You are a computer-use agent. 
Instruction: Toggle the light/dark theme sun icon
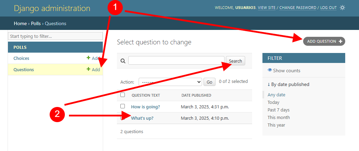[342, 8]
